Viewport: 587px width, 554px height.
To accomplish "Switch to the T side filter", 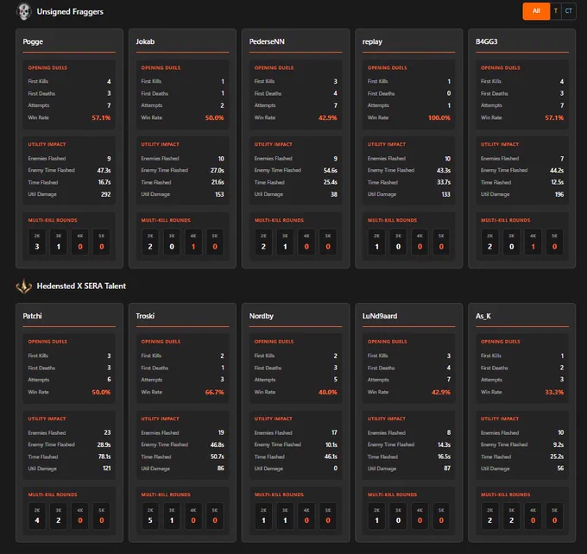I will coord(556,11).
